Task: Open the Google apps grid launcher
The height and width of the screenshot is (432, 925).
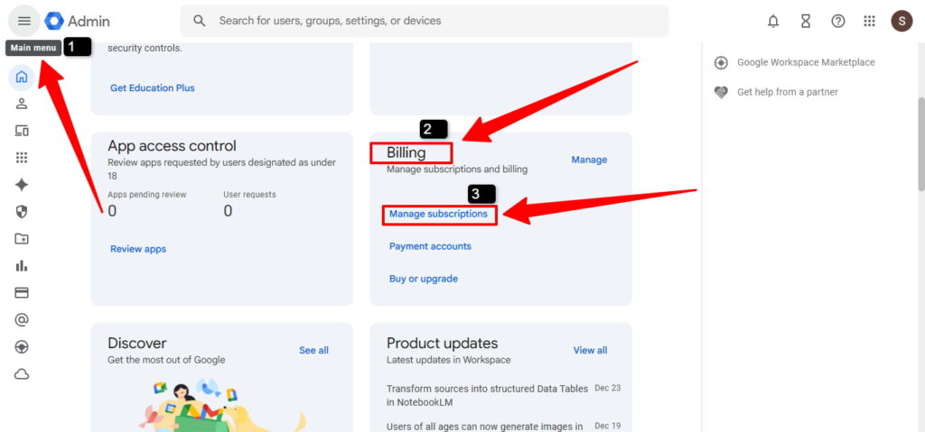Action: tap(870, 21)
